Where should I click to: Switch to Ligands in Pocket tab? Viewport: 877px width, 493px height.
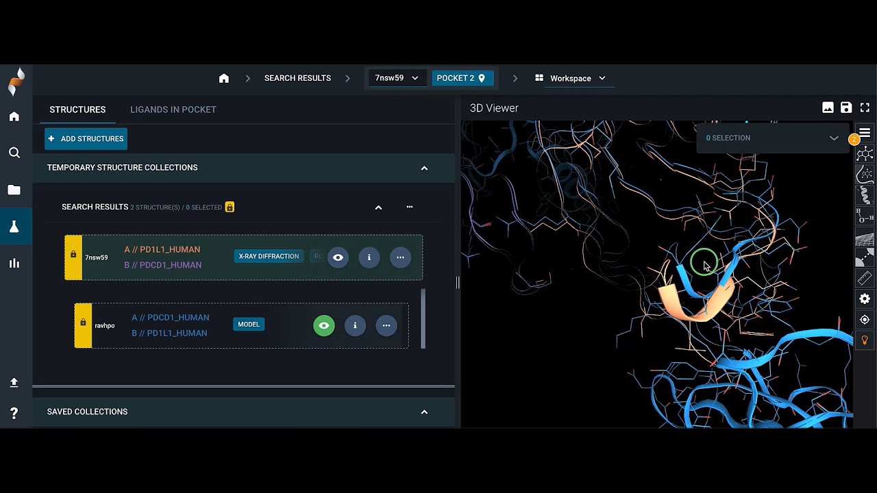point(173,110)
